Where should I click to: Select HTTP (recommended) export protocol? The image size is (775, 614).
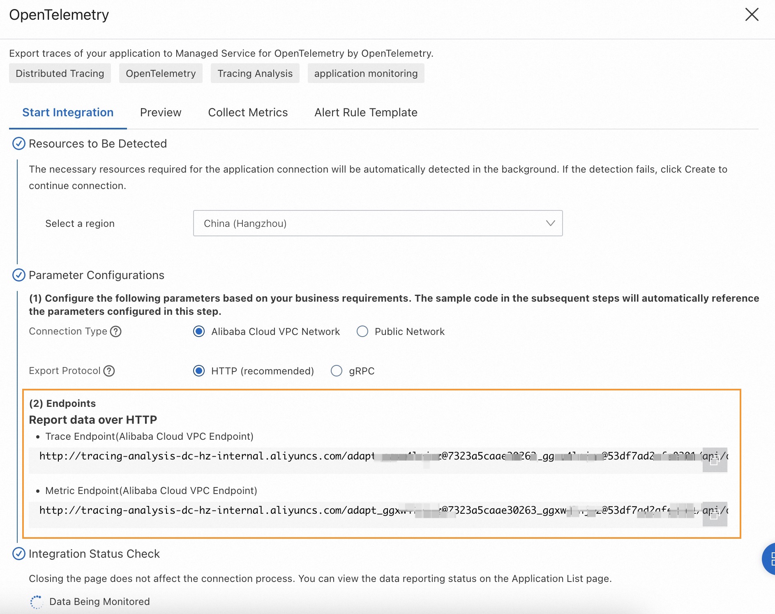tap(199, 371)
